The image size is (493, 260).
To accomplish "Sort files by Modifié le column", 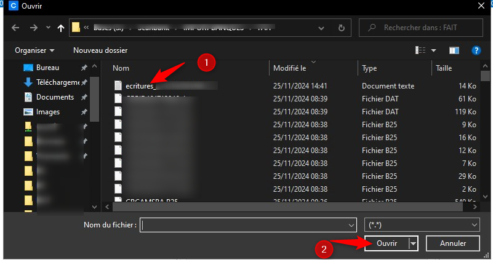I will point(289,68).
